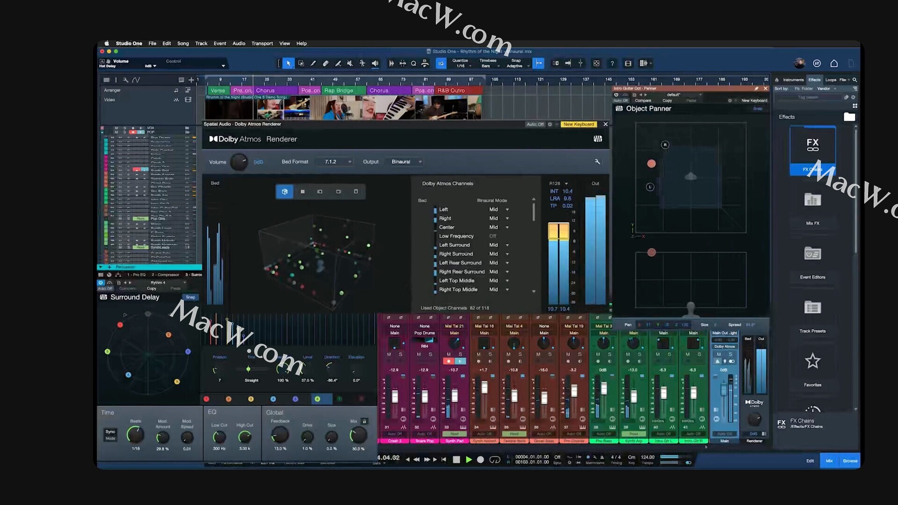Open the Apple menu
Screen dimensions: 898x505
pos(107,43)
